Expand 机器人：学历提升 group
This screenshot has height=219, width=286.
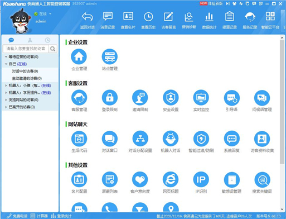coord(6,93)
